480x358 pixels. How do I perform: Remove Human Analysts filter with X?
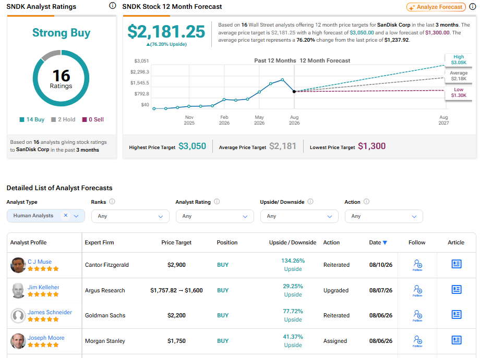click(66, 215)
